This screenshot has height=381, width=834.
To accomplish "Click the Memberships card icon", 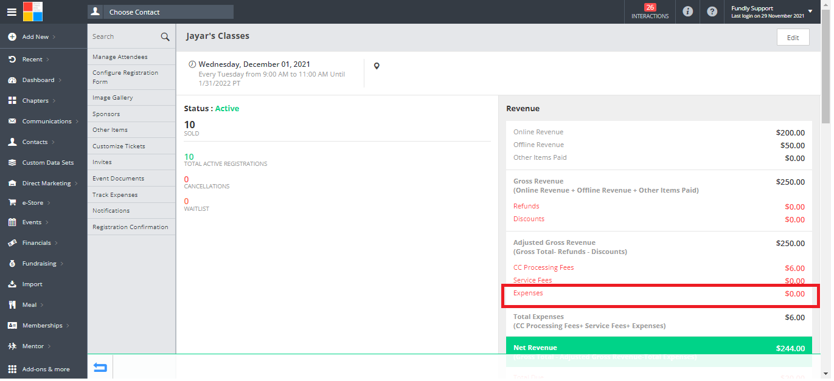I will 12,326.
